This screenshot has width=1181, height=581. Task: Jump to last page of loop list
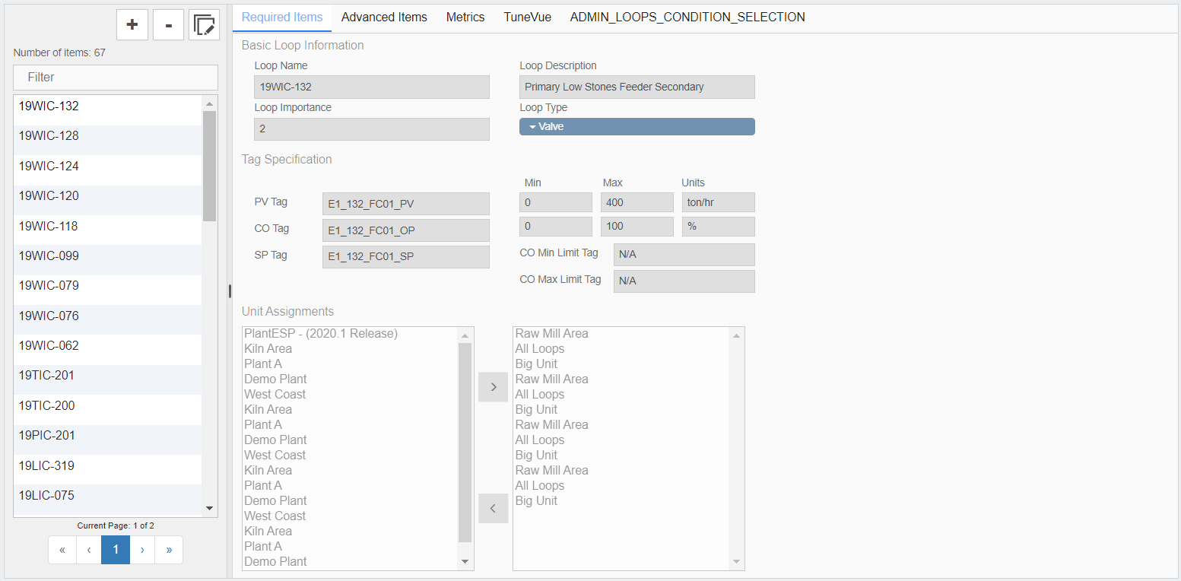click(x=169, y=550)
